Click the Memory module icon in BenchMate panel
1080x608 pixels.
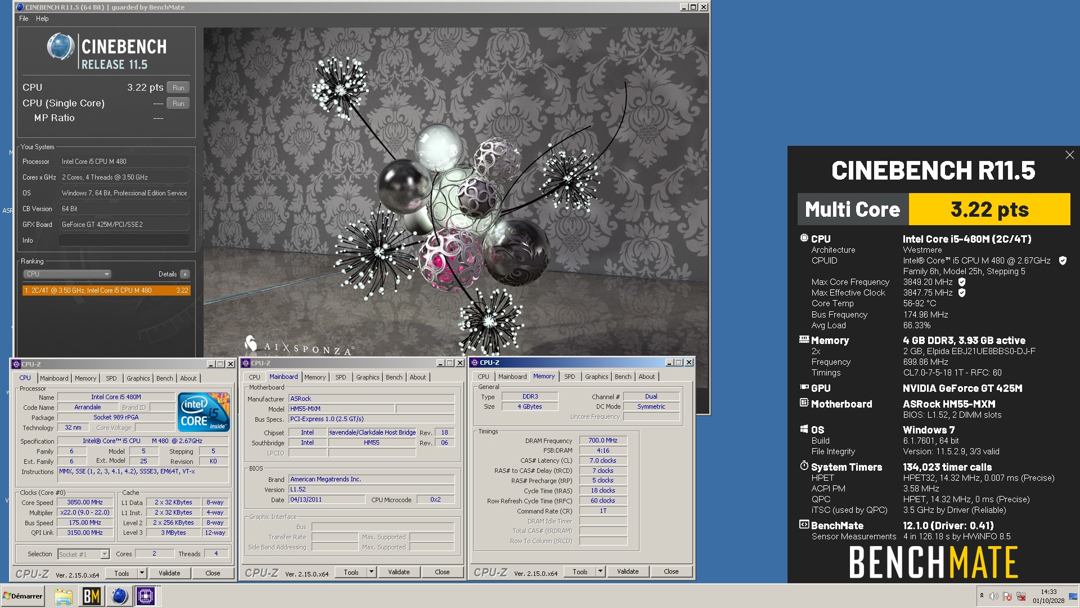[x=804, y=339]
